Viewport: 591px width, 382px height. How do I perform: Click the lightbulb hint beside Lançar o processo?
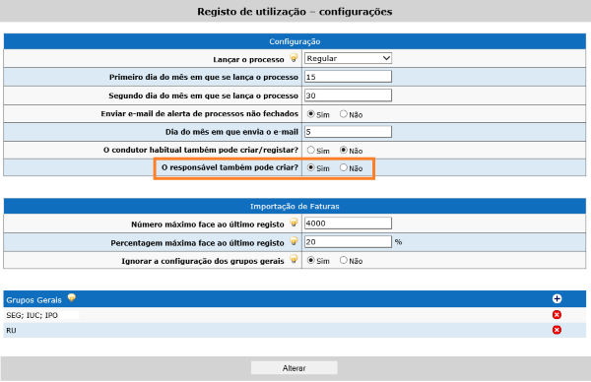tap(294, 58)
